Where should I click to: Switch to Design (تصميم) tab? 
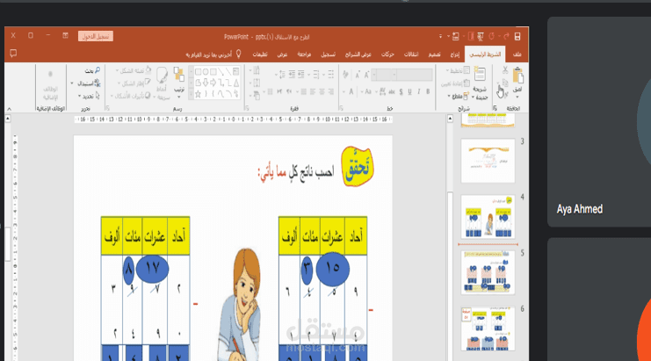tap(434, 54)
